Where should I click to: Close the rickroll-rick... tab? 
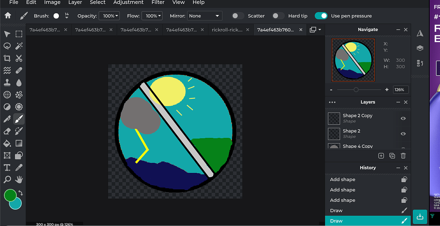247,30
